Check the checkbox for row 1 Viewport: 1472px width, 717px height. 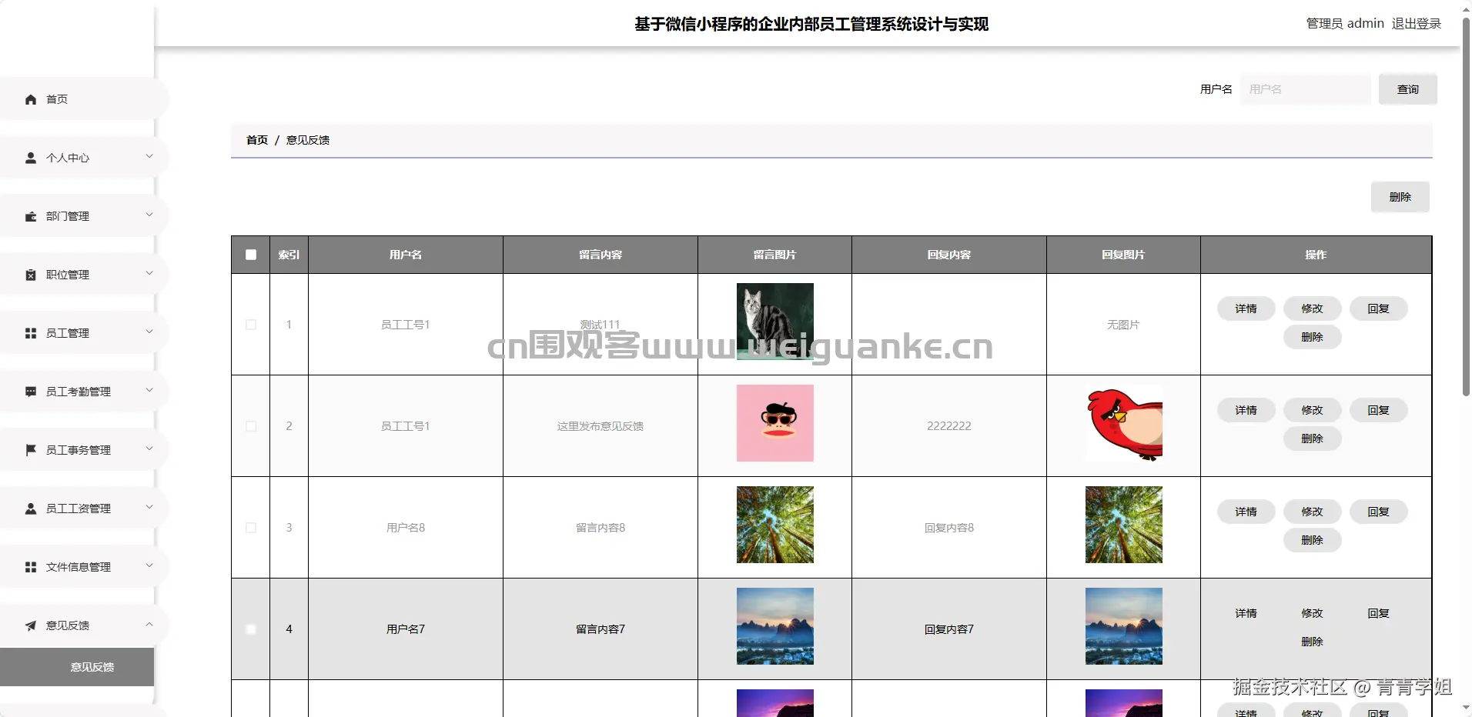click(251, 325)
